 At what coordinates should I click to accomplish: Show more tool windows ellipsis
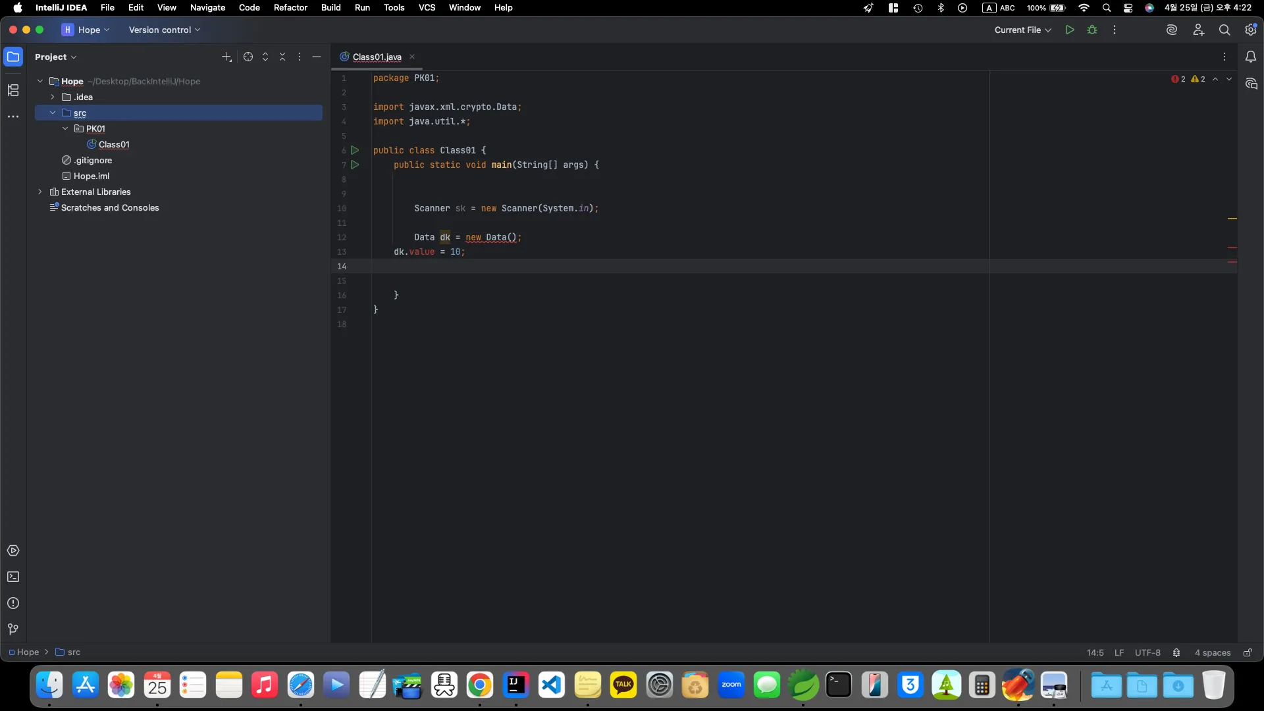coord(13,117)
